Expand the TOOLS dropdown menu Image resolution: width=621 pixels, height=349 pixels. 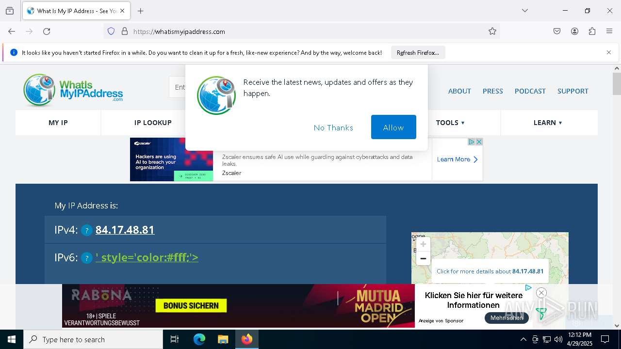[x=450, y=123]
